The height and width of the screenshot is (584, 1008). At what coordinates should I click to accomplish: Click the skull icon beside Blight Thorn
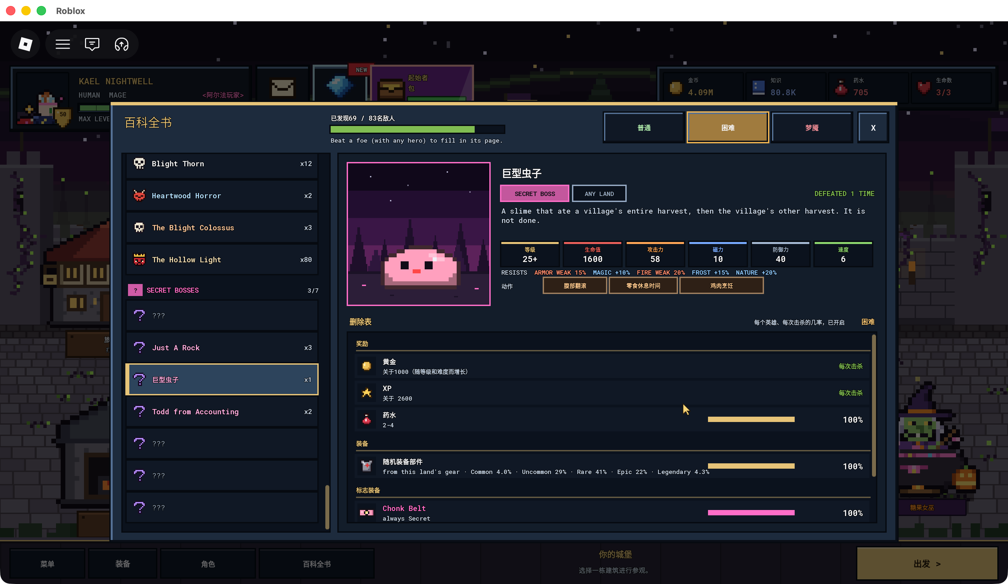point(139,164)
